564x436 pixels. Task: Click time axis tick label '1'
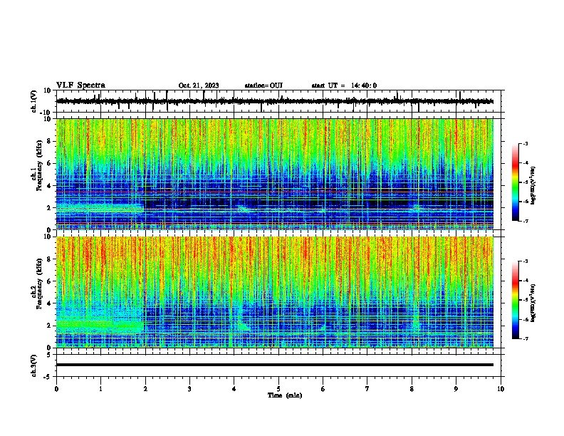click(100, 389)
